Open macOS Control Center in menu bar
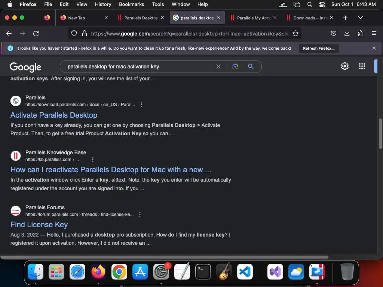 pyautogui.click(x=322, y=4)
